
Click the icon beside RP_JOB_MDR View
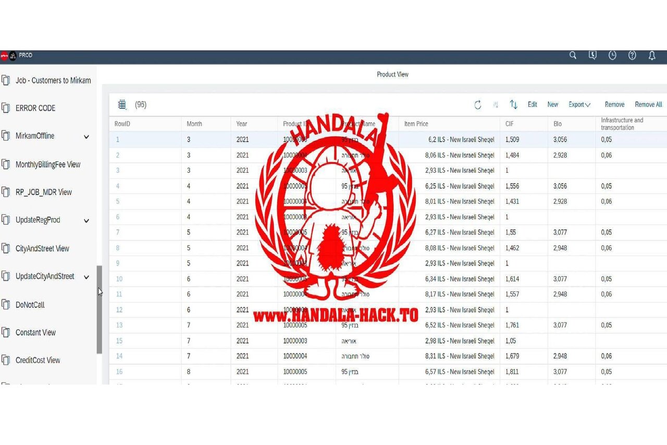pos(6,192)
